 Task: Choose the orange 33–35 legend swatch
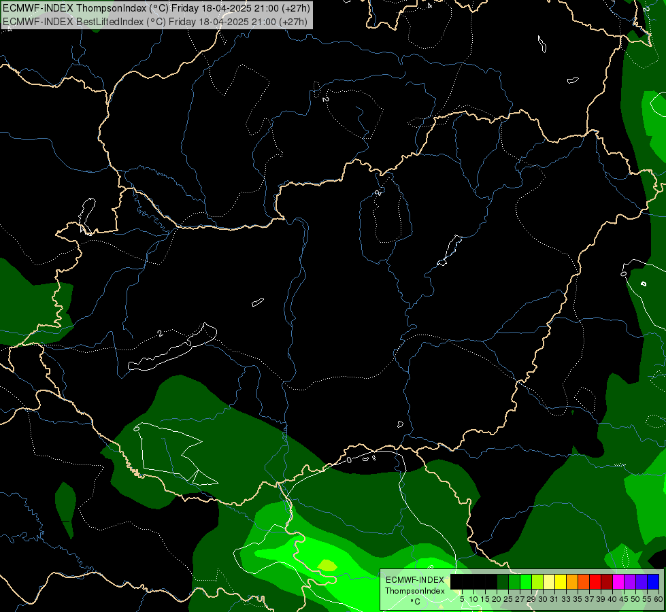coord(572,582)
